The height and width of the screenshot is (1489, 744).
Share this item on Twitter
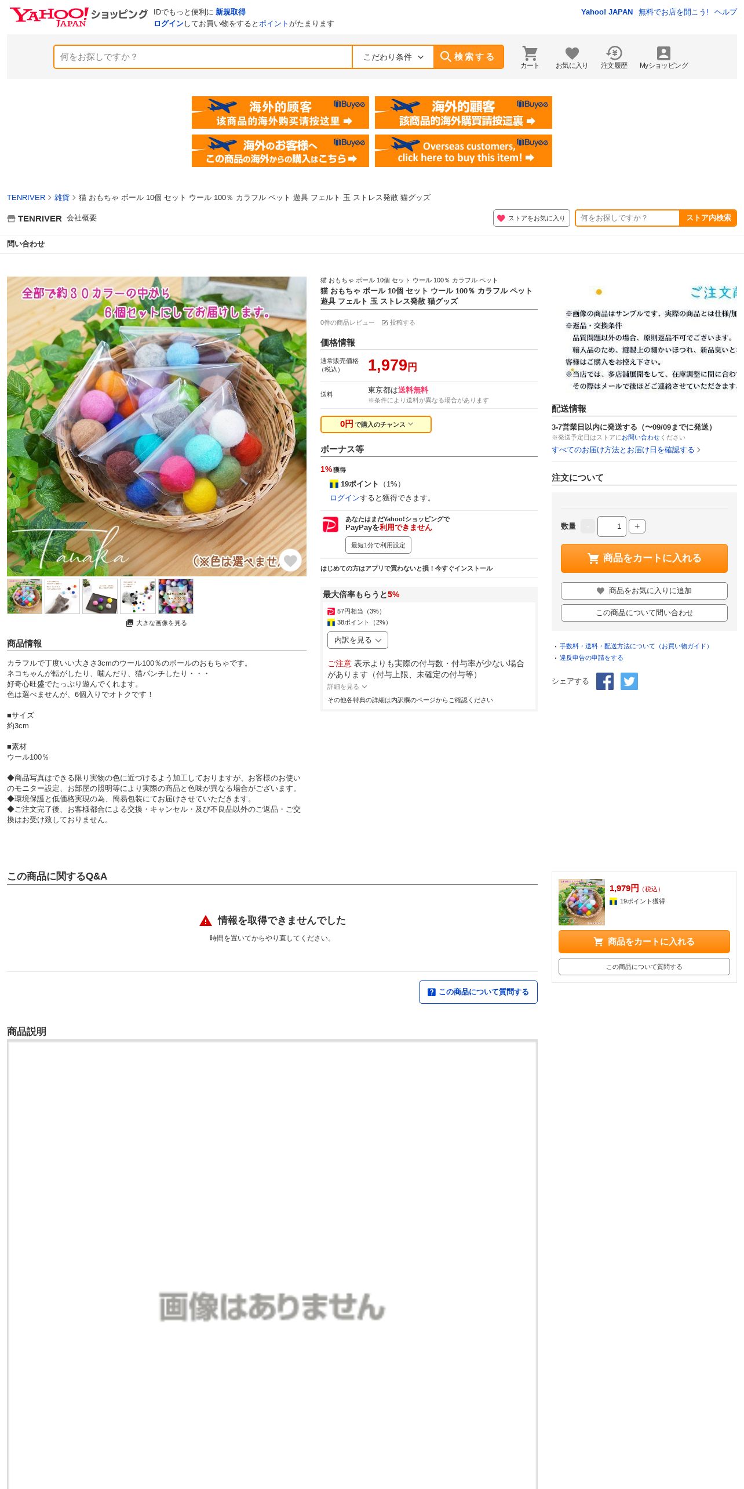629,681
